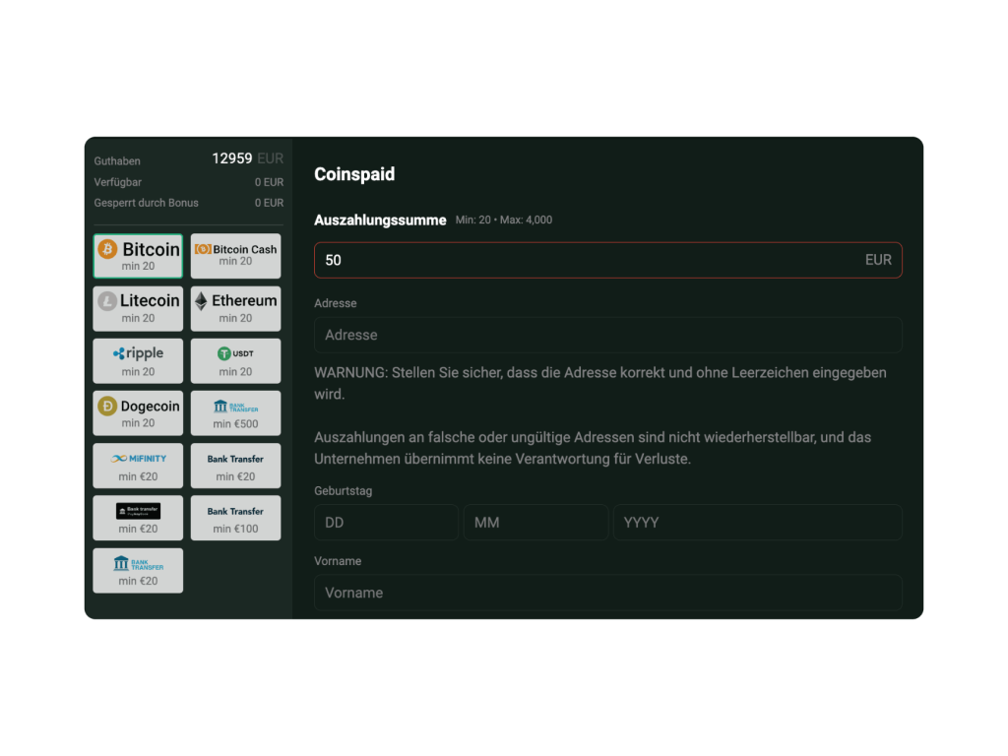Click the WARNUNG address notice text
Screen dimensions: 1008x756
point(600,384)
